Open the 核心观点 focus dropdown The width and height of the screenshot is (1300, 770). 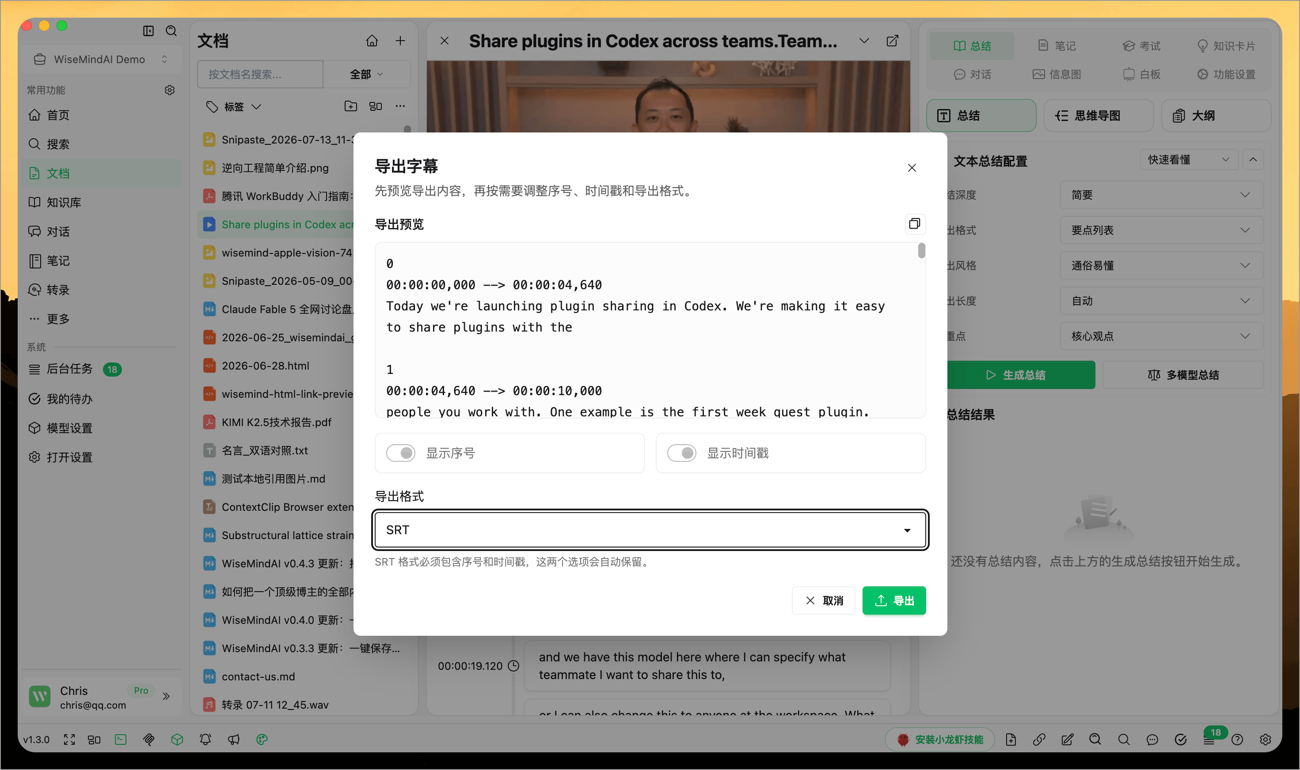(1161, 336)
